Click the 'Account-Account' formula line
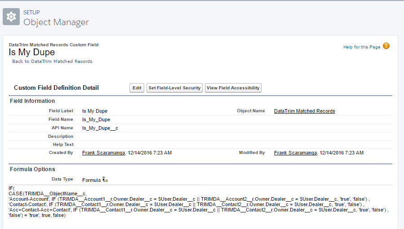Screen dimensions: 404x229 click(189, 199)
